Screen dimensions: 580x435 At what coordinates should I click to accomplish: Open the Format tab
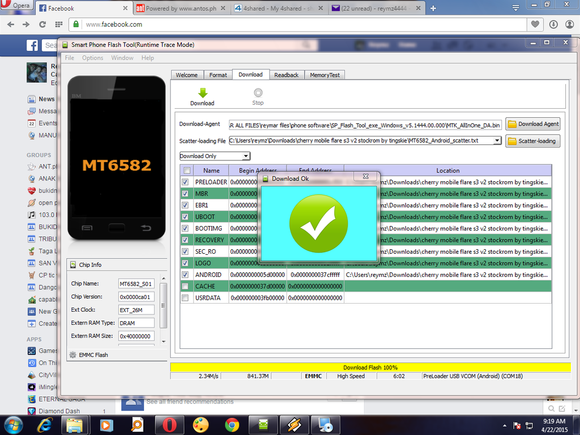[218, 75]
